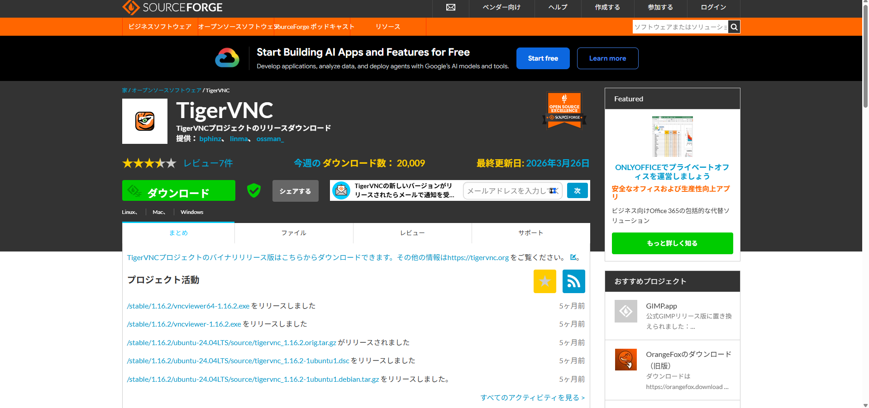Screen dimensions: 869x408
Task: Click the five-star rating graphic
Action: (149, 163)
